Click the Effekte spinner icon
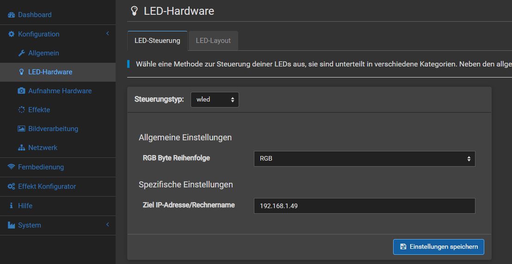Image resolution: width=512 pixels, height=264 pixels. coord(22,110)
